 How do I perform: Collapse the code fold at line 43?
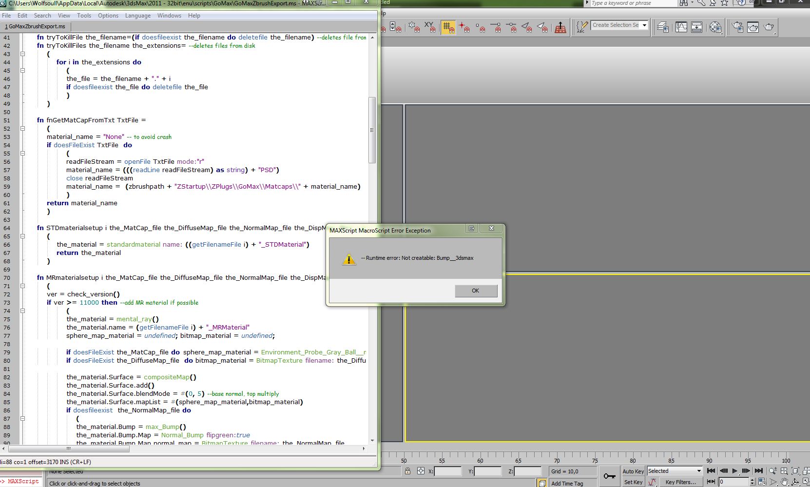pos(22,54)
